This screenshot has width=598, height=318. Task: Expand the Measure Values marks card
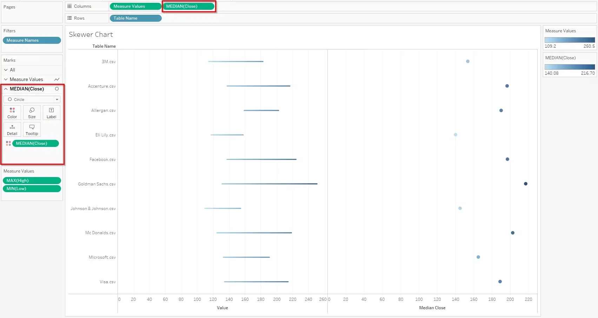[x=6, y=79]
